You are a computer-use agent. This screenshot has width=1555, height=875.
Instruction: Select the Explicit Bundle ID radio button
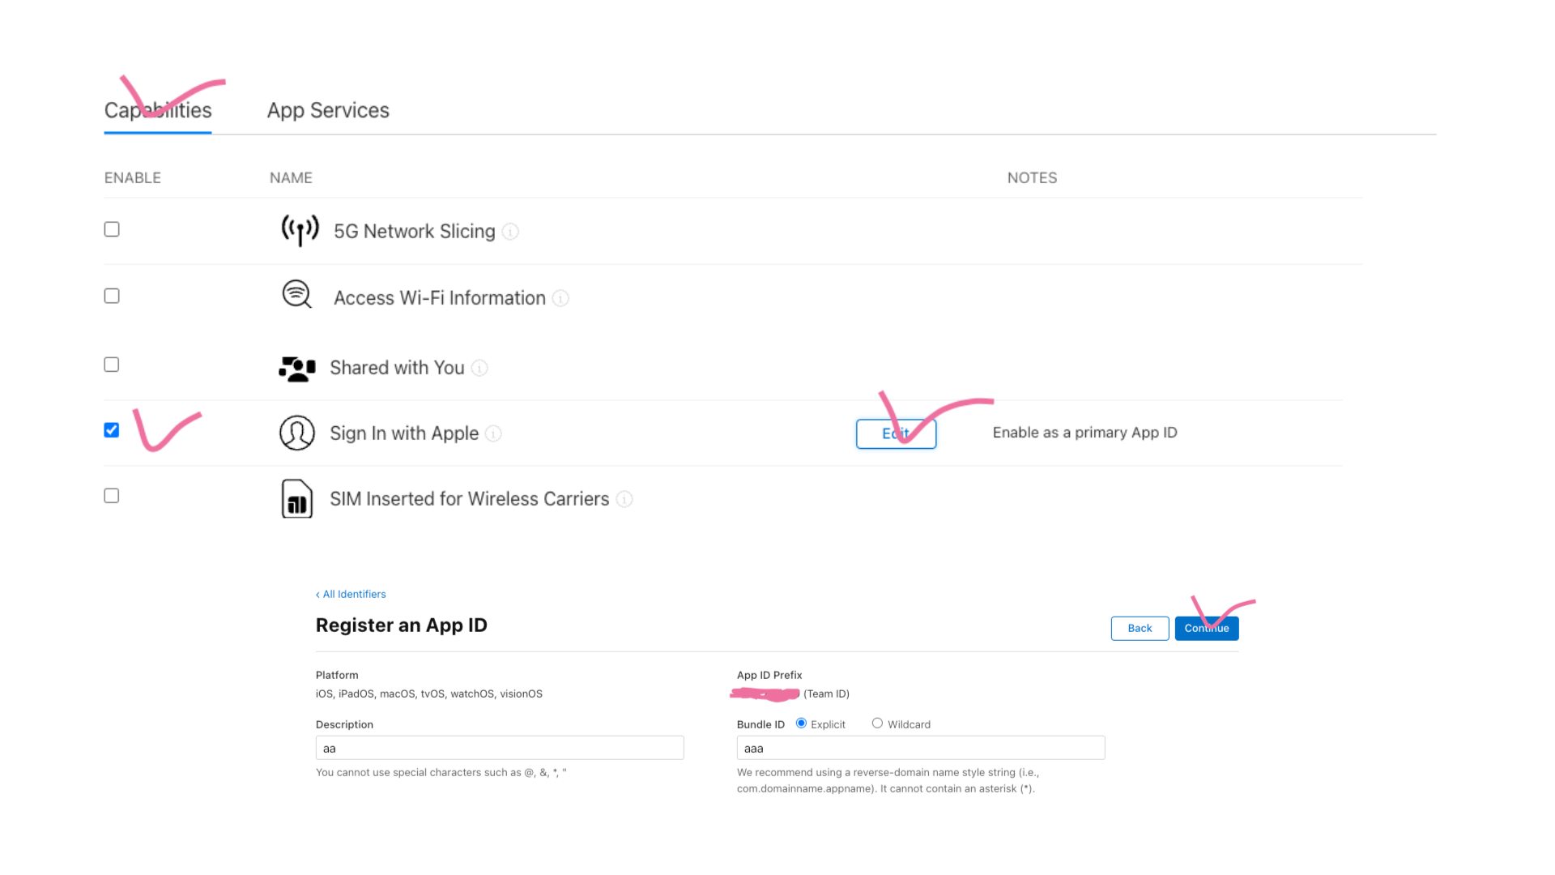click(x=801, y=723)
